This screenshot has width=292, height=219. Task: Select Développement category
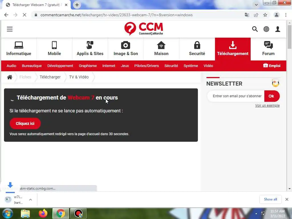click(x=60, y=66)
